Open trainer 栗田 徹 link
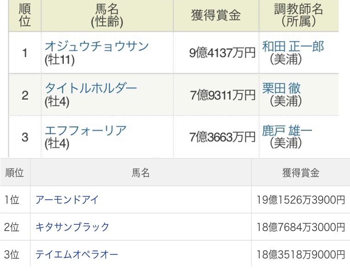The image size is (350, 271). 282,88
